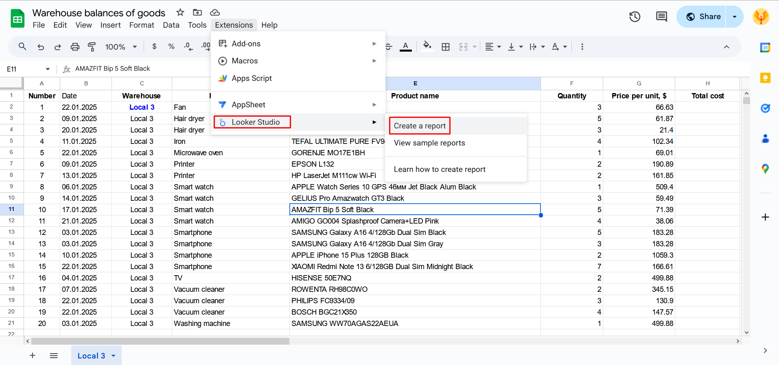
Task: Activate the paint format tool
Action: pos(92,47)
